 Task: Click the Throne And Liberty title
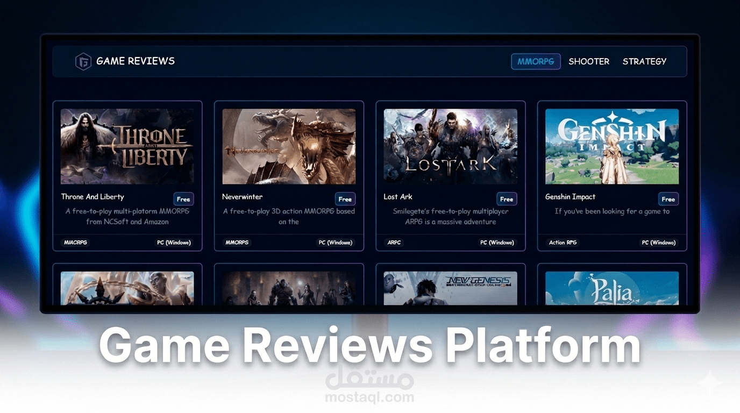tap(92, 197)
